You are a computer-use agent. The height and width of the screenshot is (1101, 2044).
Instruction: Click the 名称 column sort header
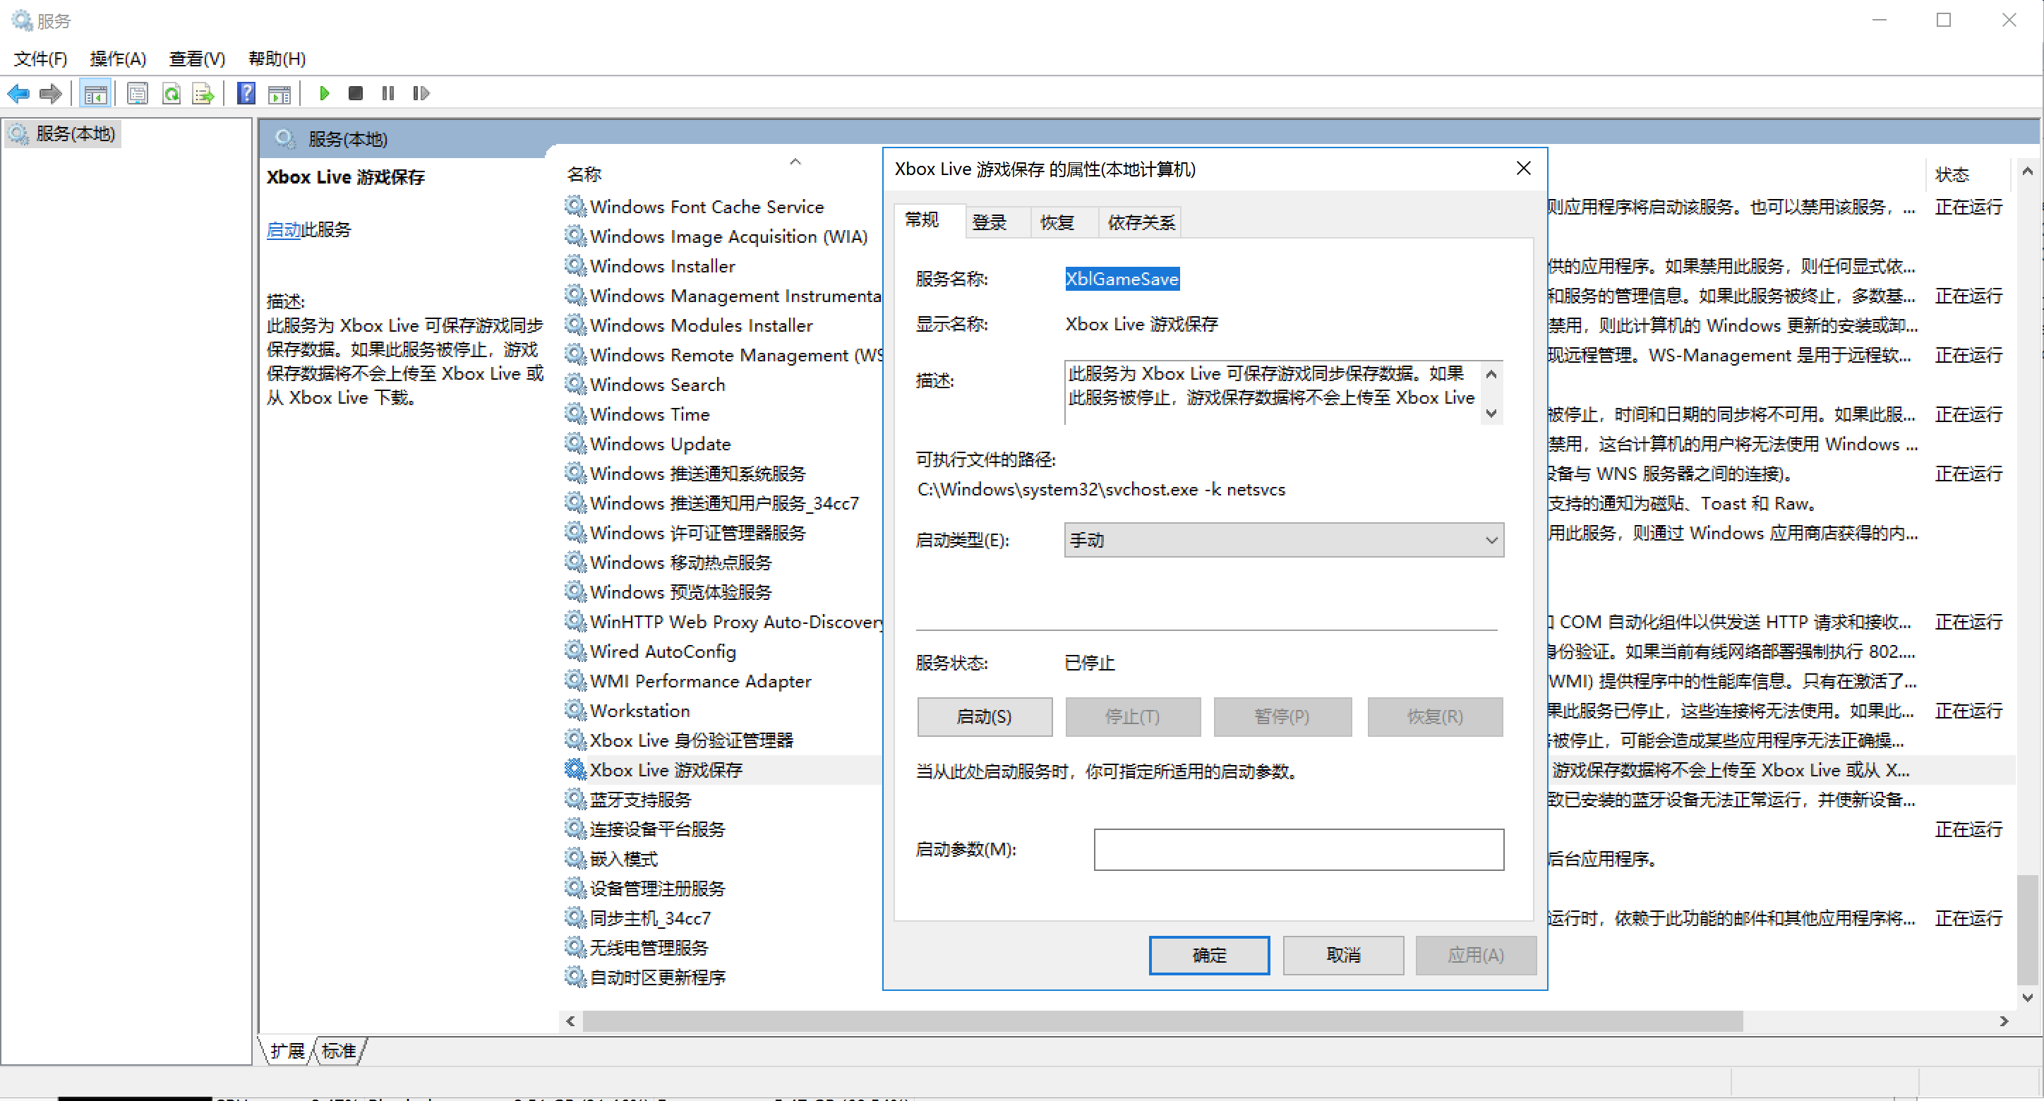(585, 174)
